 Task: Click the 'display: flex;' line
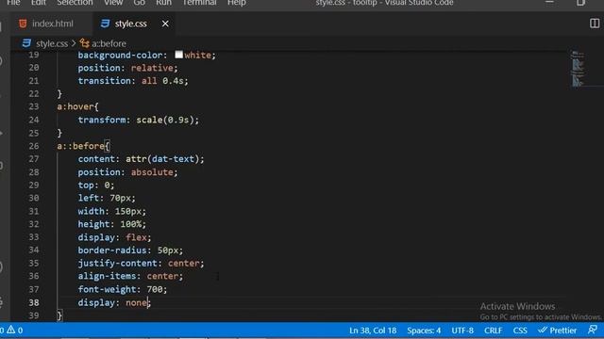(x=114, y=237)
